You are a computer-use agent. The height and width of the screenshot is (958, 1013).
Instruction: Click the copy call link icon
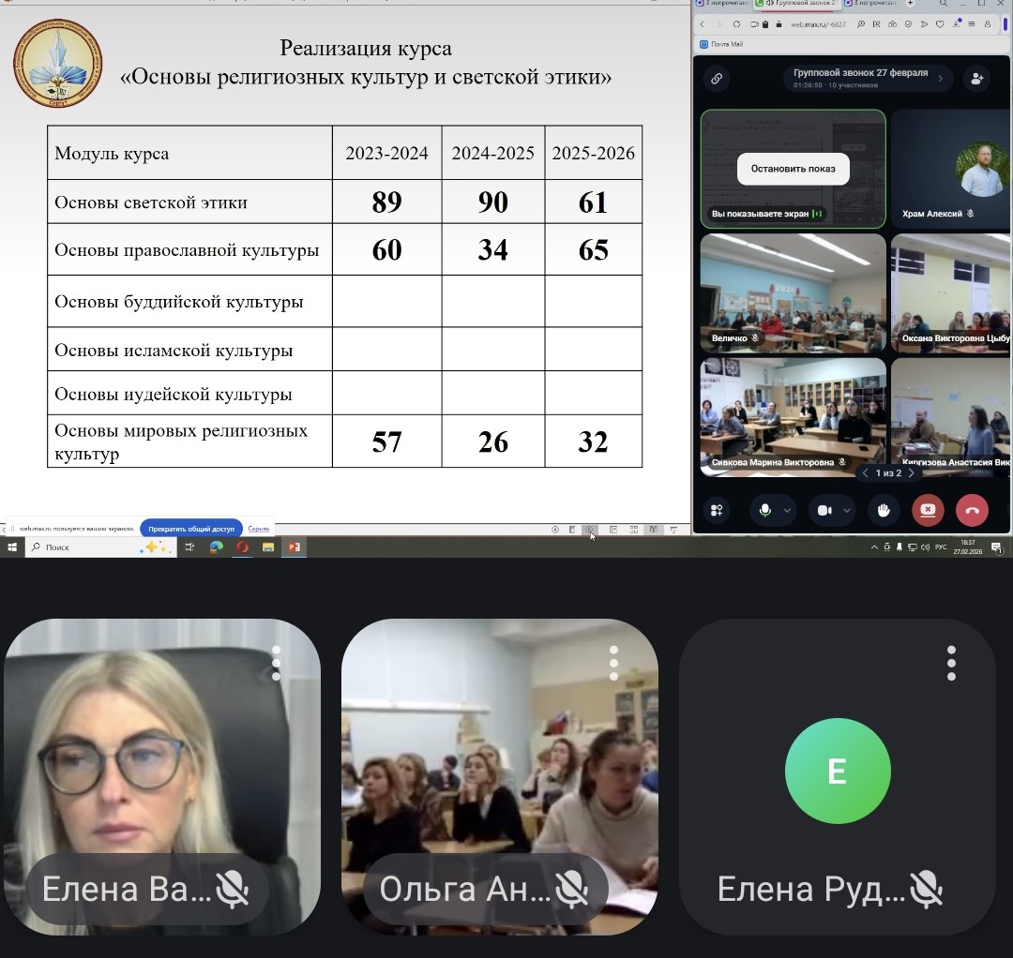717,79
